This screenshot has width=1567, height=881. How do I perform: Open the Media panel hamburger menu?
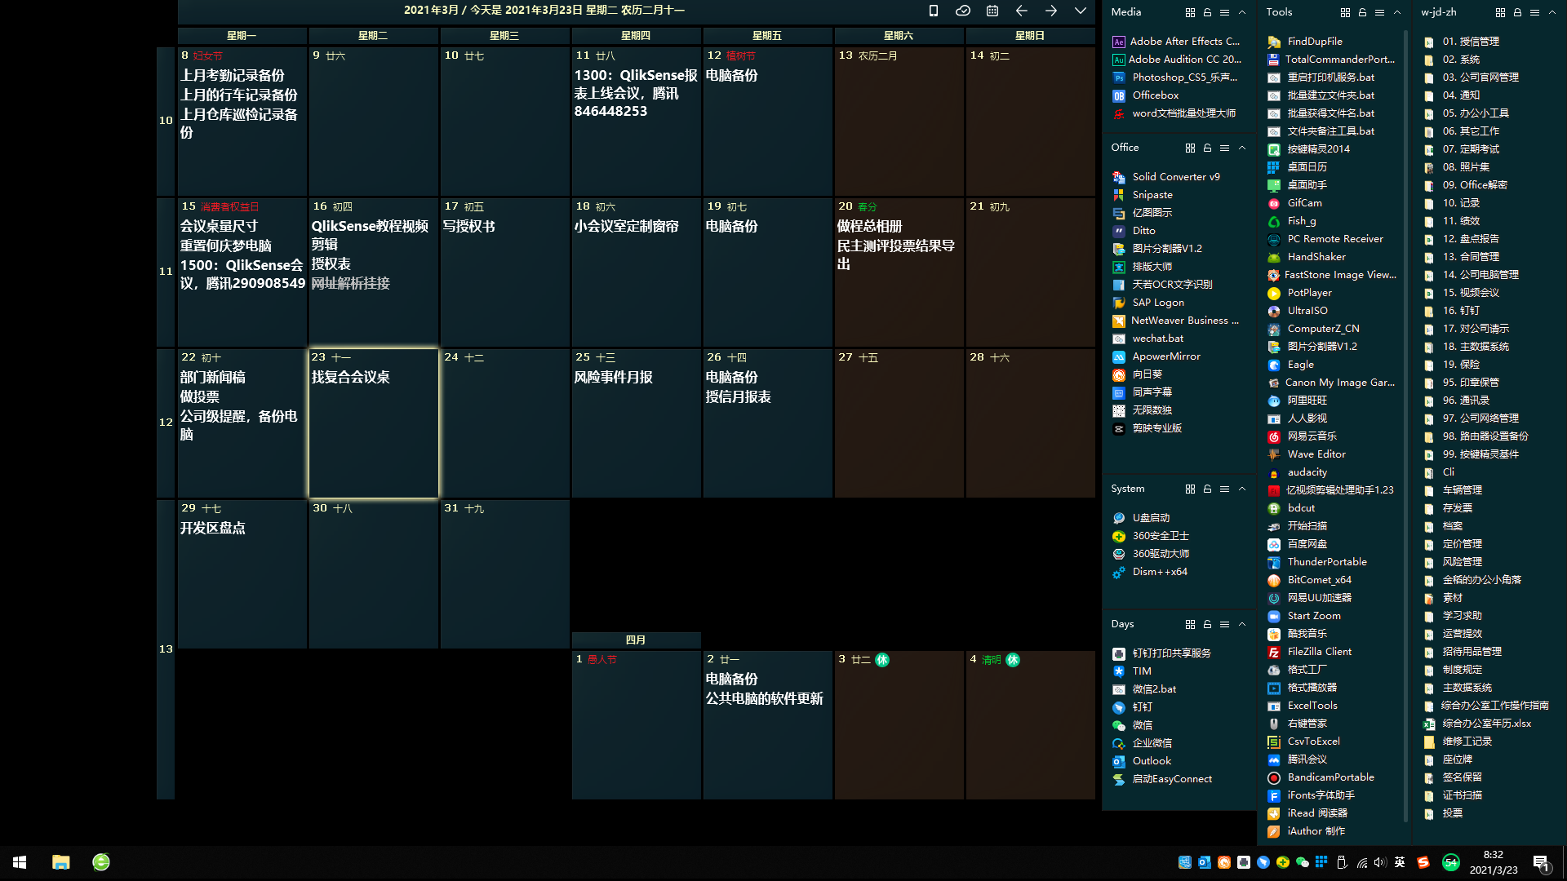point(1224,12)
